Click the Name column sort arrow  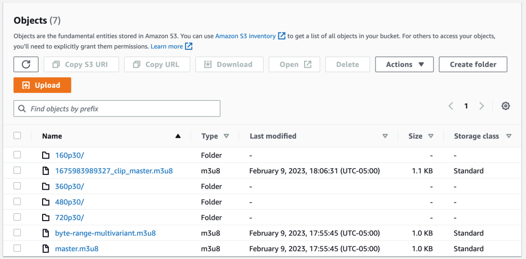pos(178,136)
